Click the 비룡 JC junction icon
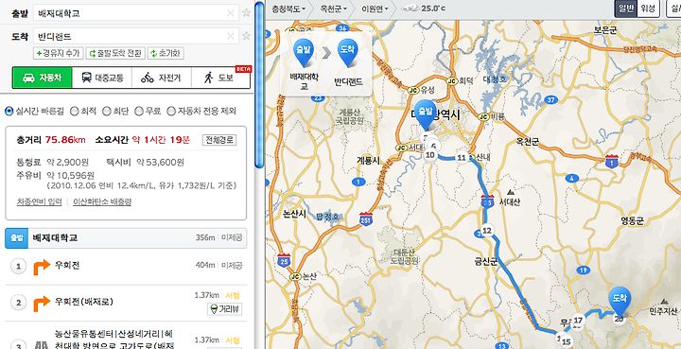Screen dimensions: 681x349 484,116
